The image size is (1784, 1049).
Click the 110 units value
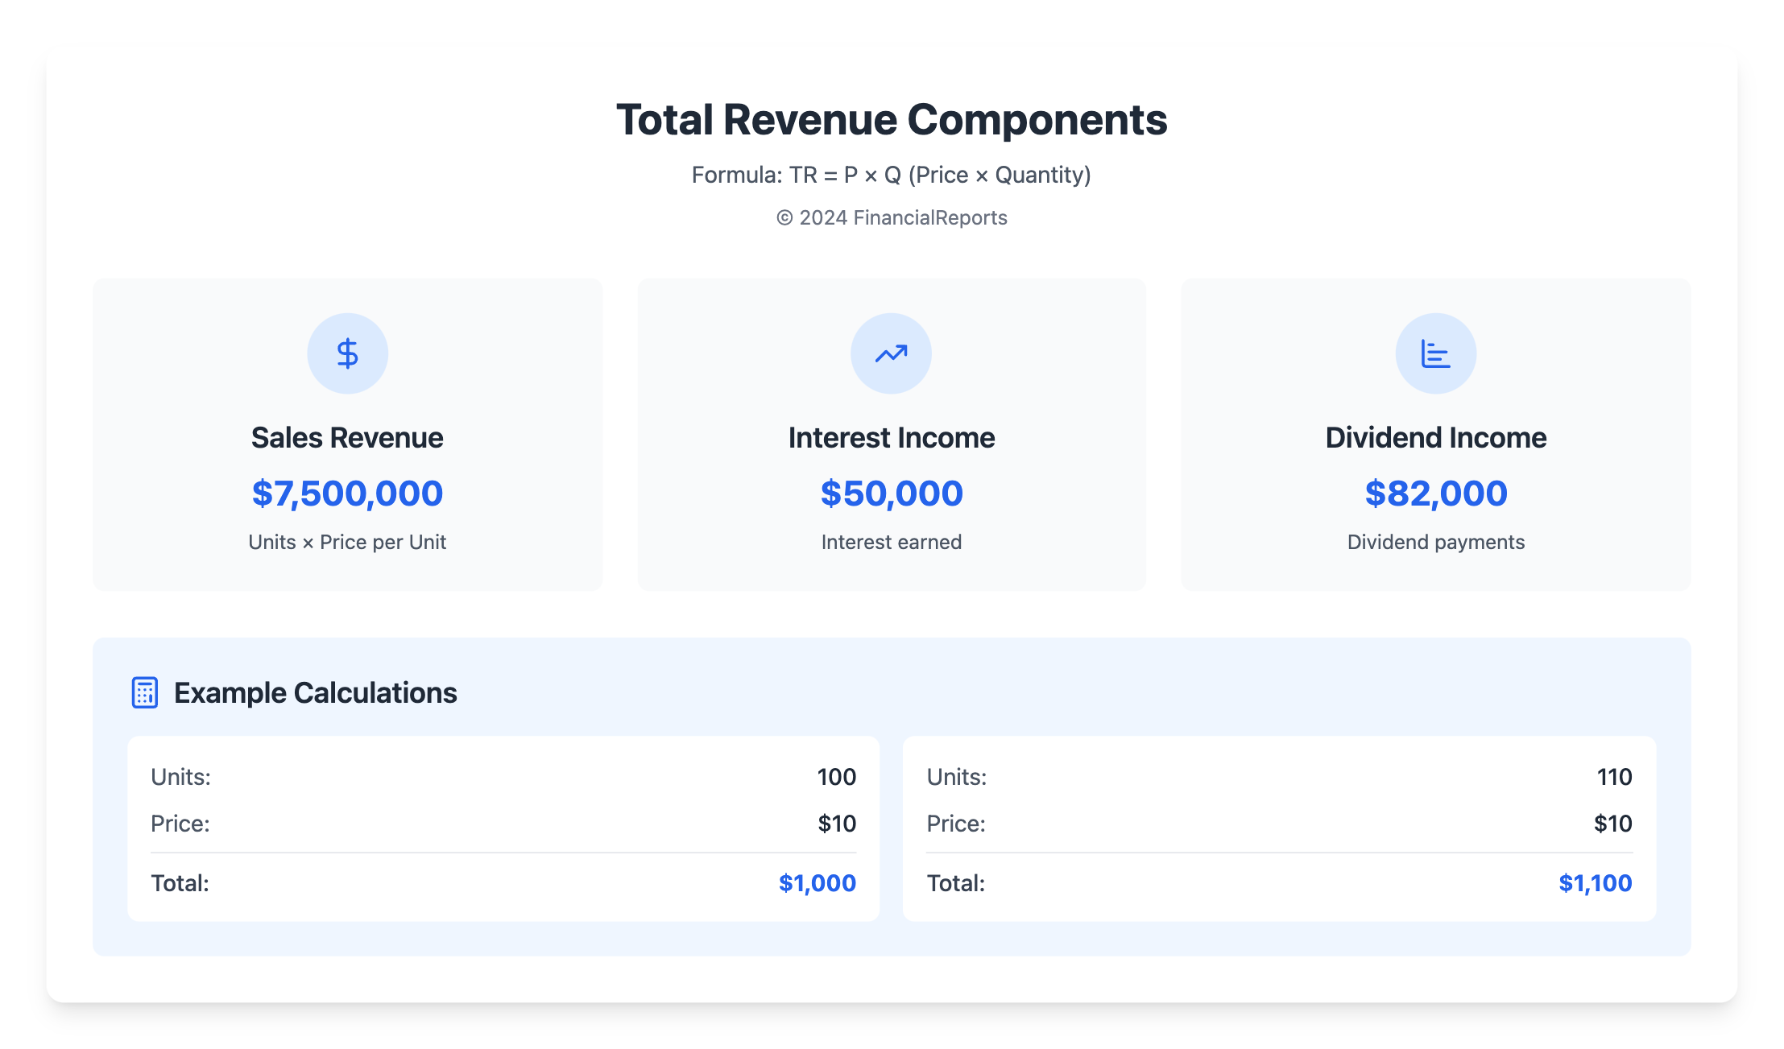(1613, 777)
